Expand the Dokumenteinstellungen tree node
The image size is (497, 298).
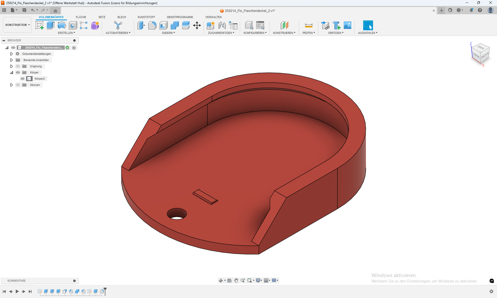point(11,54)
